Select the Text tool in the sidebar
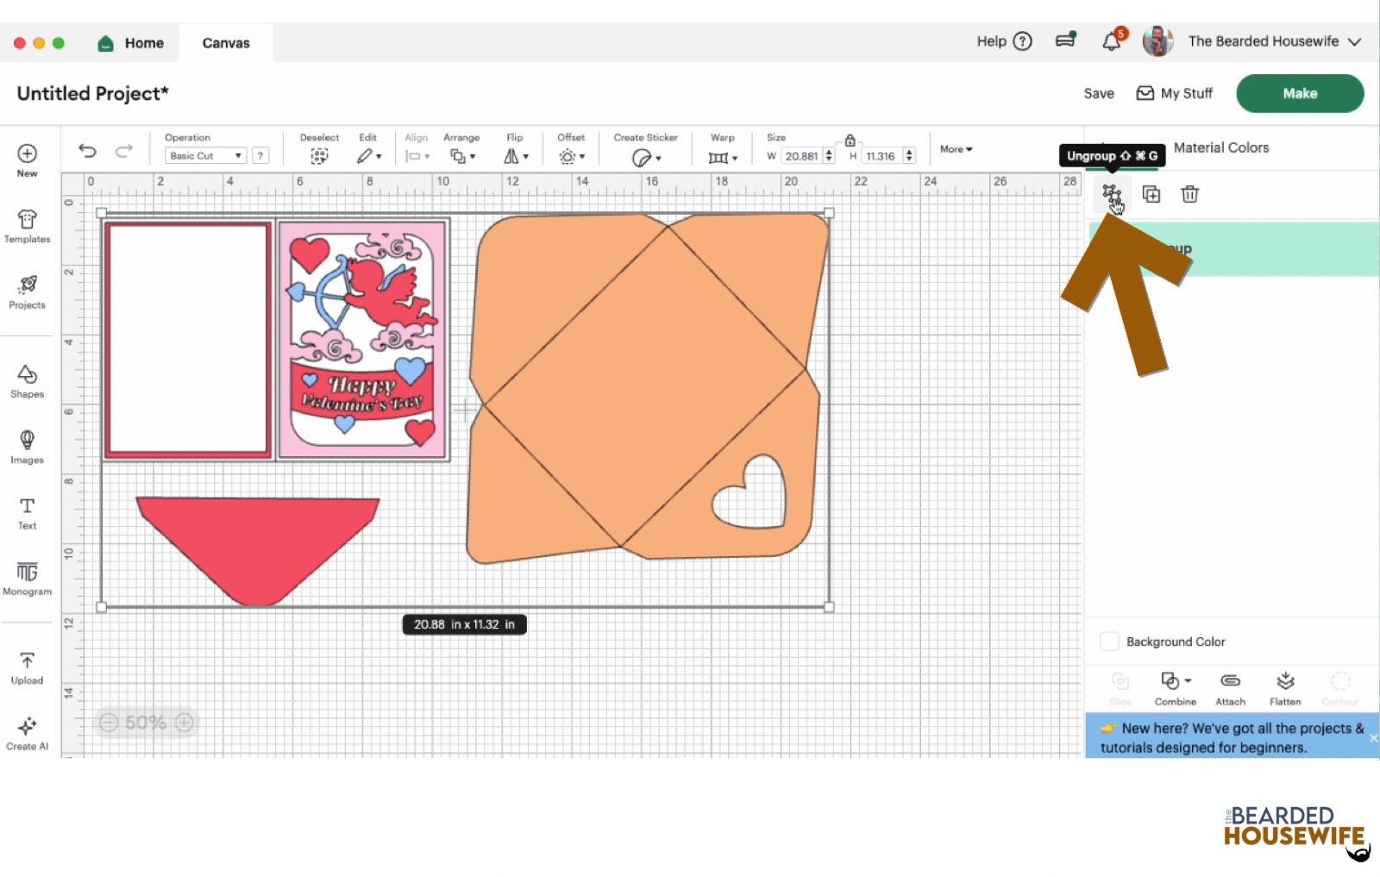1380x877 pixels. [x=27, y=512]
